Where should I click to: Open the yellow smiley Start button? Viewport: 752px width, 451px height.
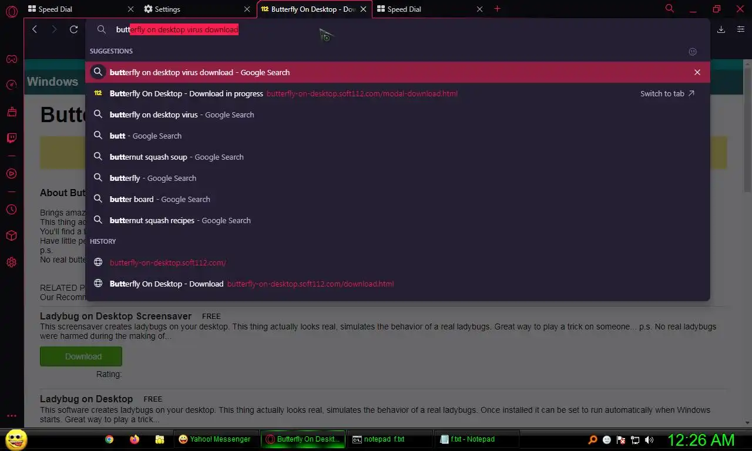coord(16,439)
